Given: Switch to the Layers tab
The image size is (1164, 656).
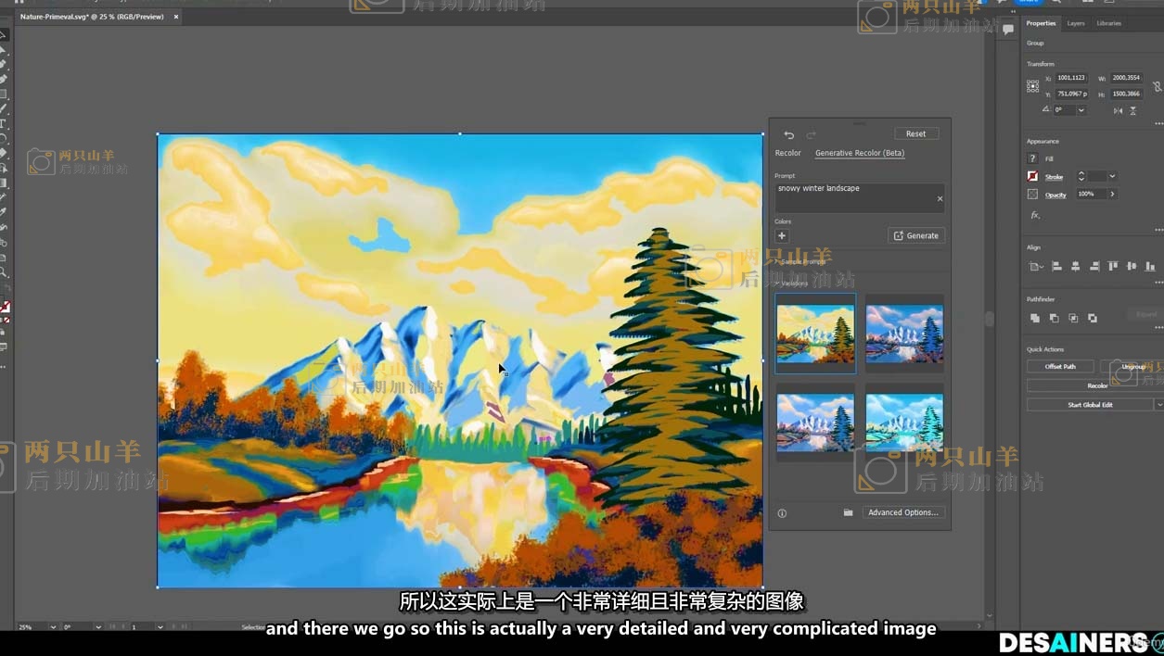Looking at the screenshot, I should coord(1075,23).
